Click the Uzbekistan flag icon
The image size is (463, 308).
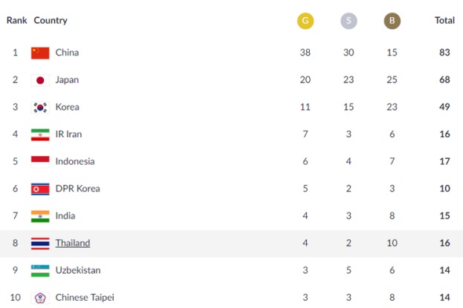(x=40, y=271)
